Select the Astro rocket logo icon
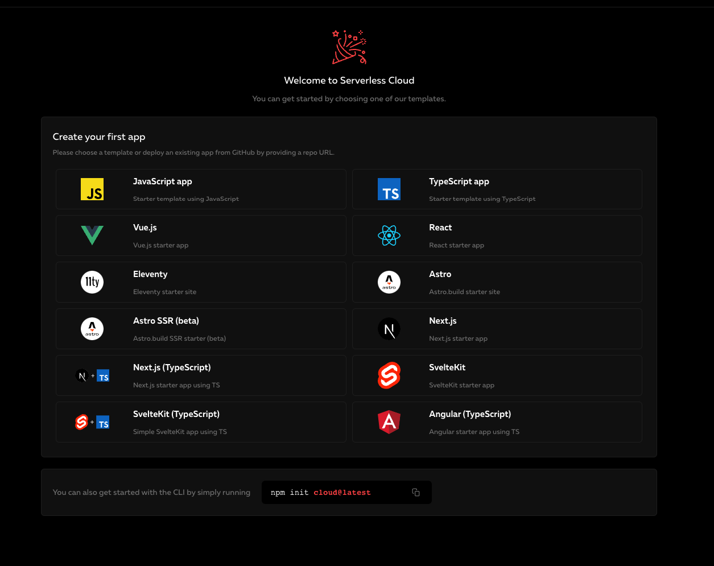This screenshot has width=714, height=566. [389, 282]
